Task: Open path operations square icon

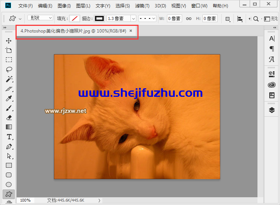Action: [228, 19]
